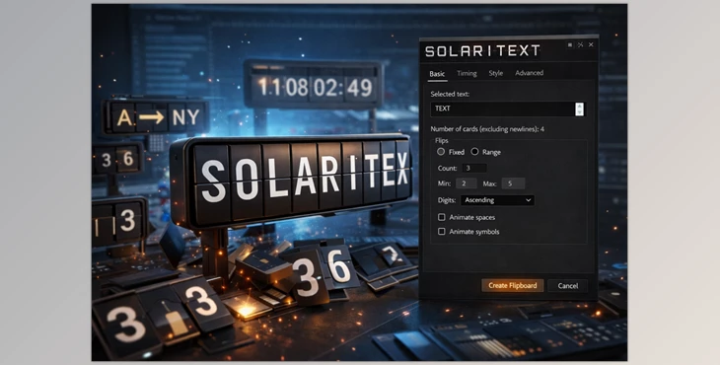Click the 'Selected text:' label
This screenshot has height=365, width=720.
click(450, 94)
